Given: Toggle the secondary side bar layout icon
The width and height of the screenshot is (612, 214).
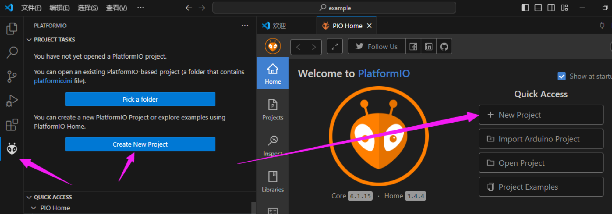Looking at the screenshot, I should pos(551,8).
